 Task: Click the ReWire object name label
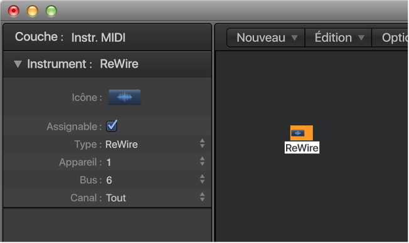tap(302, 148)
